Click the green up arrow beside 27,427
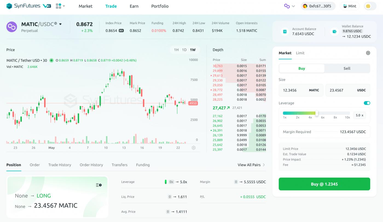 pyautogui.click(x=228, y=108)
